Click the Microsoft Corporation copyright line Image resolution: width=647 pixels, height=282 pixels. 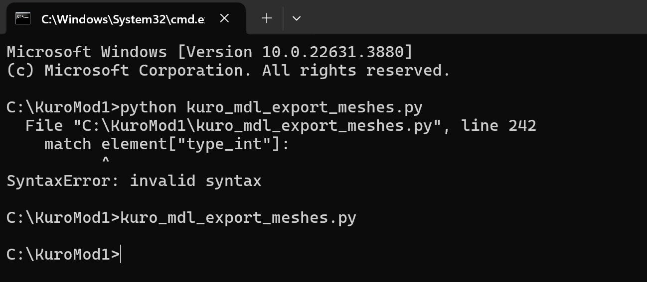(228, 71)
